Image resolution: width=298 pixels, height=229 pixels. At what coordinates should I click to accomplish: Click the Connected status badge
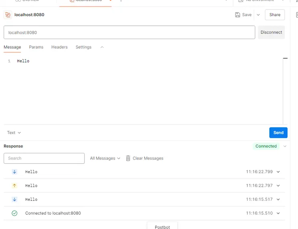(266, 146)
